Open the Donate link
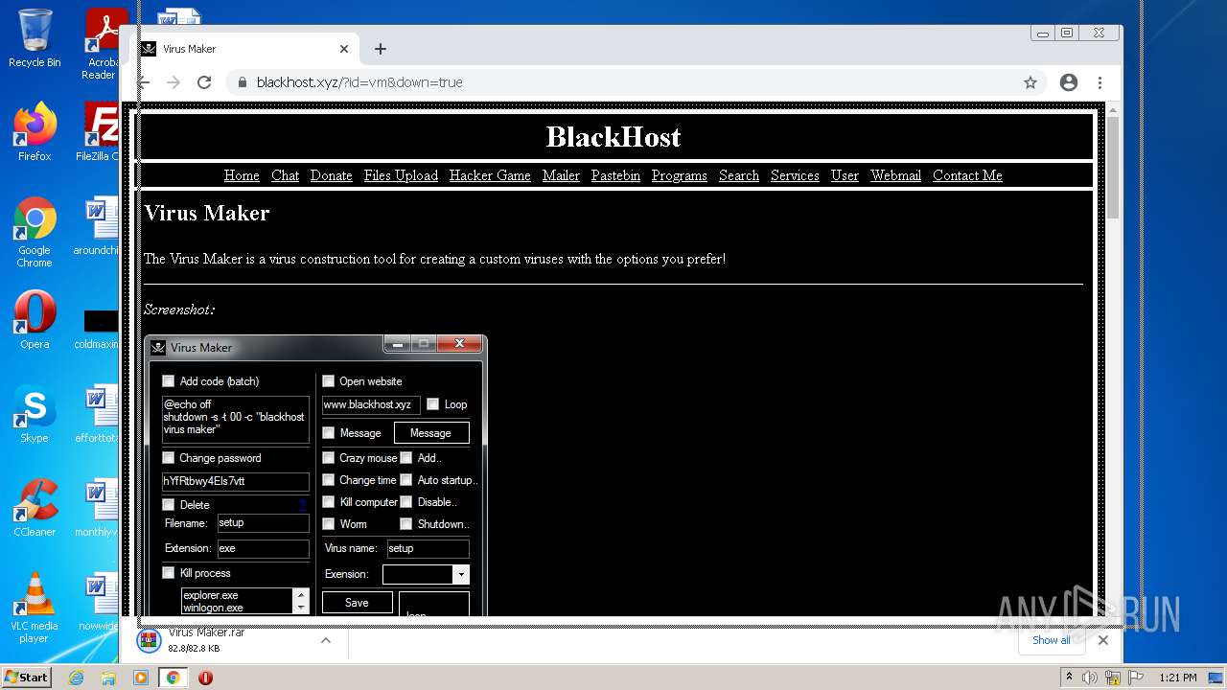The width and height of the screenshot is (1227, 690). point(332,175)
